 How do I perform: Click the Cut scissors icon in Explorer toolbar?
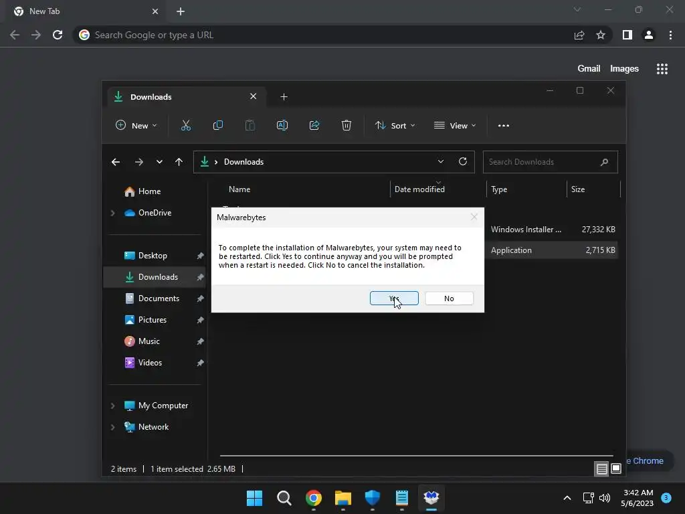(x=186, y=125)
